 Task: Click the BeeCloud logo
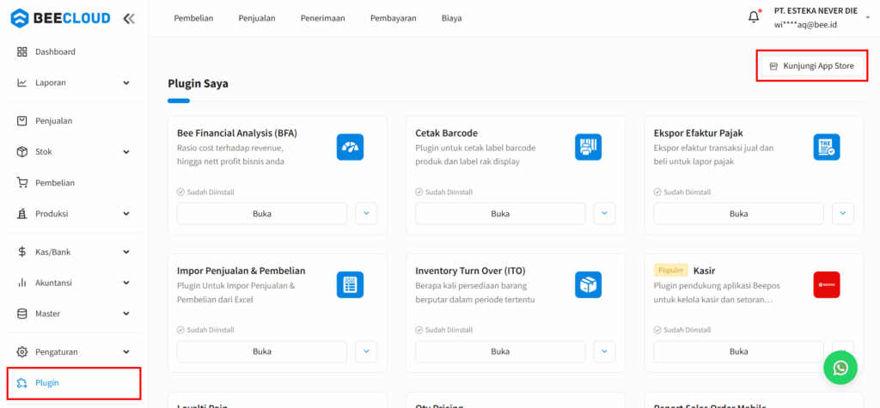[61, 19]
